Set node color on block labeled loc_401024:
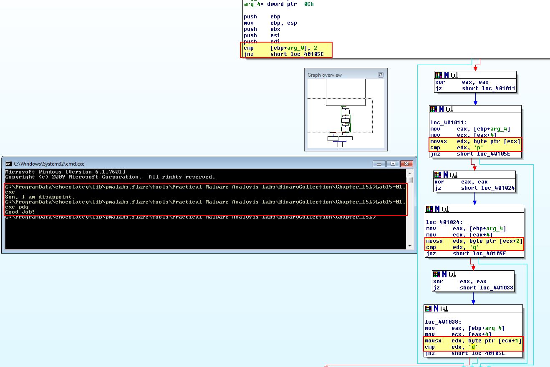 coord(429,209)
